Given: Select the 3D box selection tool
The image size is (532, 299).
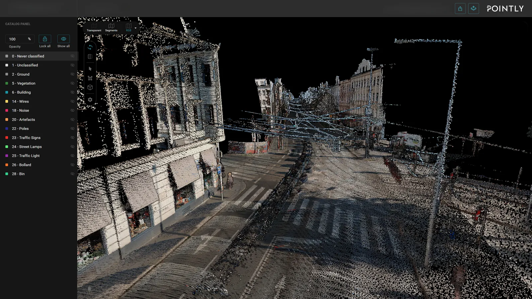Looking at the screenshot, I should pos(90,87).
